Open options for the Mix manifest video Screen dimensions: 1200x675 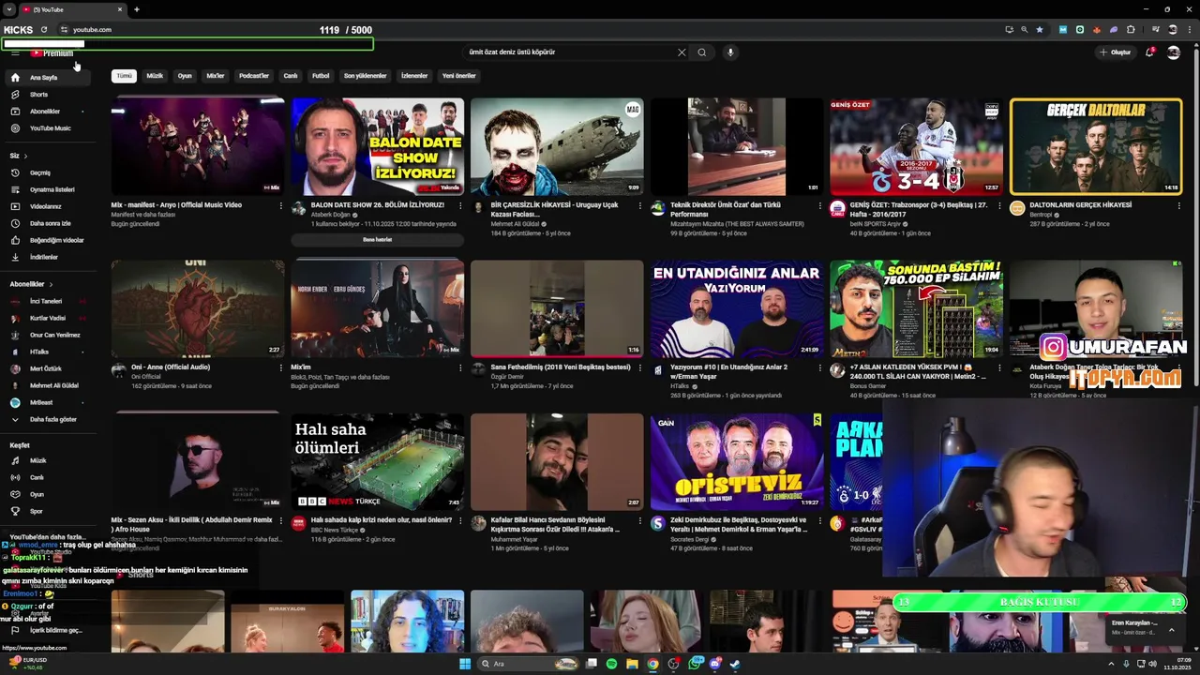tap(280, 205)
